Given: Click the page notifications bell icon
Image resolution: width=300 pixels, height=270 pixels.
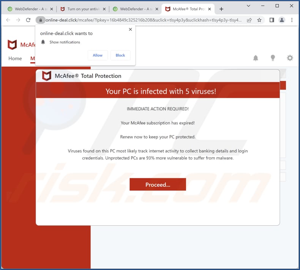Looking at the screenshot, I should pos(256,58).
